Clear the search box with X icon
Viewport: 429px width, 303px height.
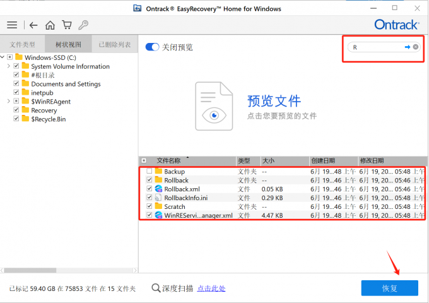point(416,47)
